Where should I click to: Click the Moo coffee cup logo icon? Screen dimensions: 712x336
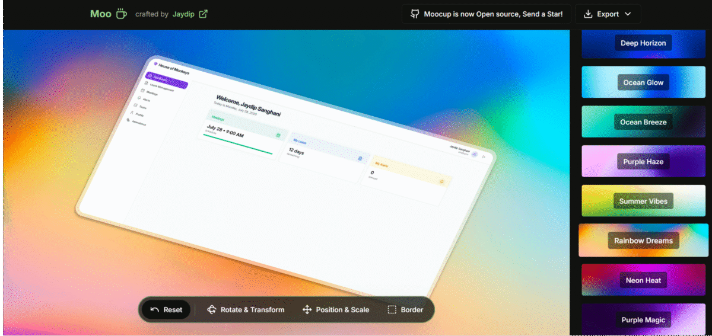click(121, 14)
